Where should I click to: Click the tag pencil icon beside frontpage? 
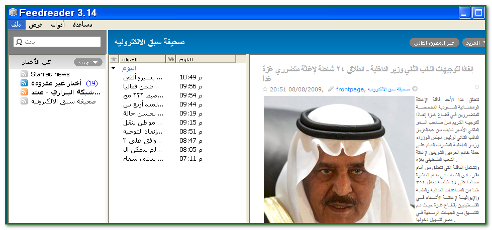[330, 89]
